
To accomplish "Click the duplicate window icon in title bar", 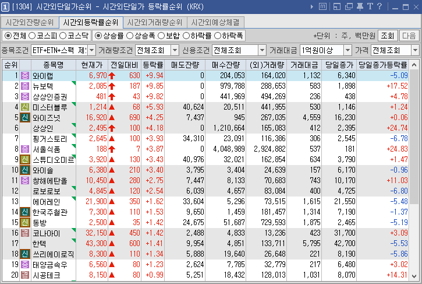I will [349, 6].
